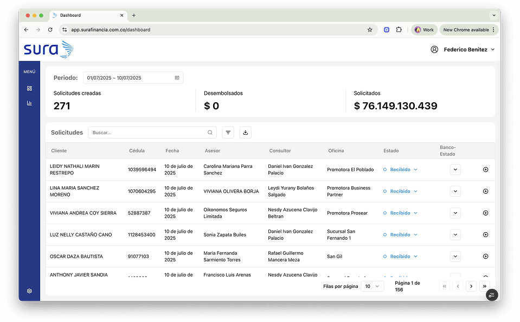Click plus icon for Leidy Nathali Marin row
Image resolution: width=520 pixels, height=322 pixels.
click(x=485, y=169)
